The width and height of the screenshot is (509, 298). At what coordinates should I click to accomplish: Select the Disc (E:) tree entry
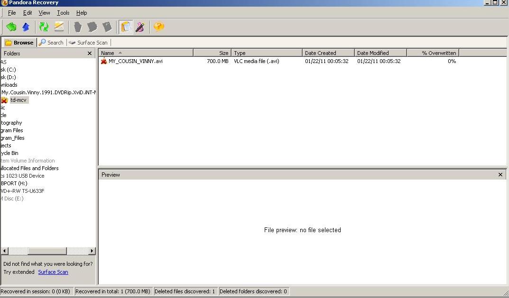(12, 199)
